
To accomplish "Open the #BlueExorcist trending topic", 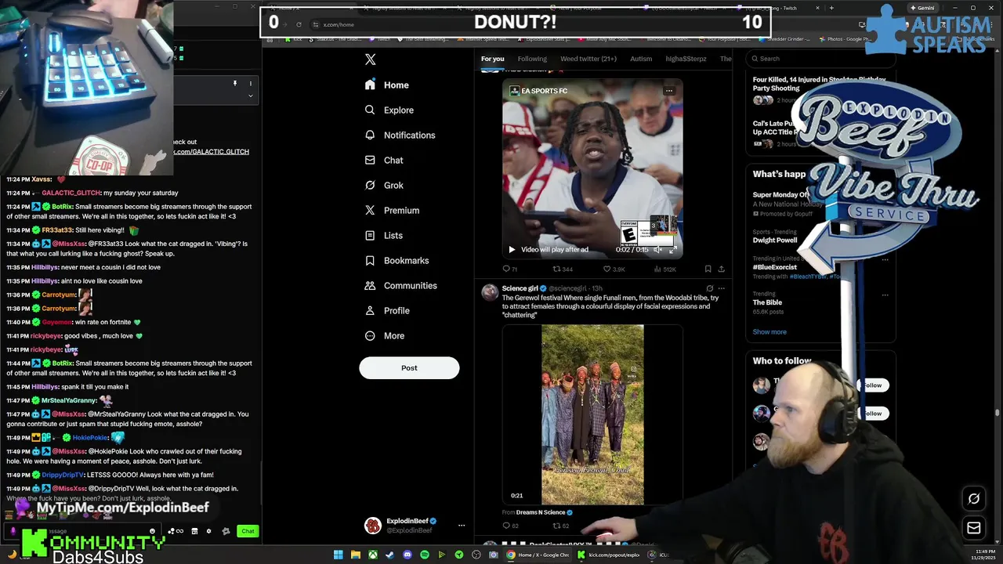I will click(x=774, y=267).
